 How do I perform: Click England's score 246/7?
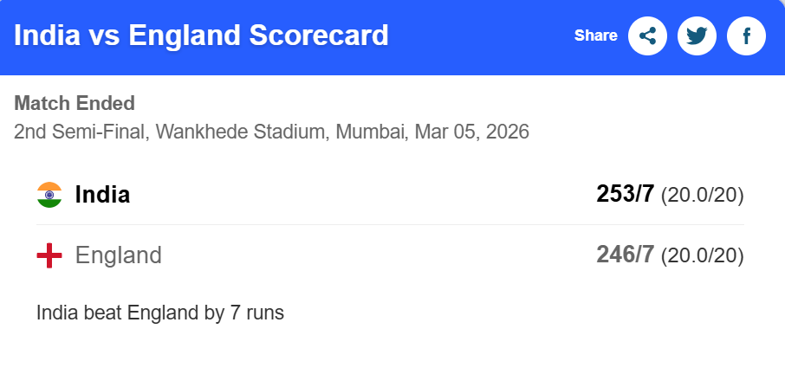click(625, 255)
